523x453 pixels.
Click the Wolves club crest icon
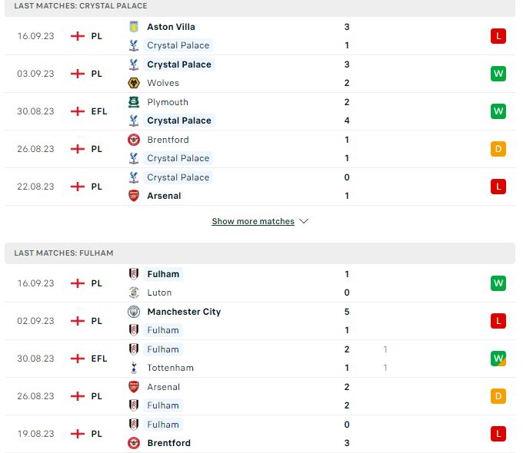pos(134,83)
